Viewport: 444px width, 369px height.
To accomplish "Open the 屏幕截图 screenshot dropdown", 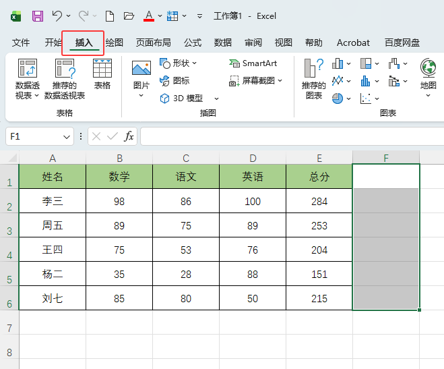I will [x=256, y=81].
